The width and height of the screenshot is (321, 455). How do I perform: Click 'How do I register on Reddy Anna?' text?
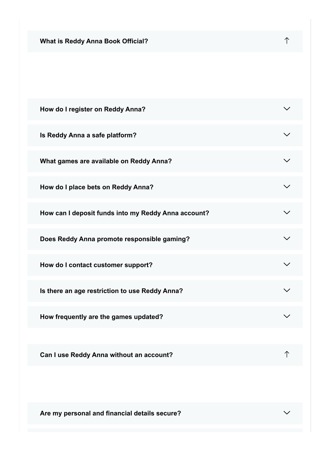tap(93, 109)
